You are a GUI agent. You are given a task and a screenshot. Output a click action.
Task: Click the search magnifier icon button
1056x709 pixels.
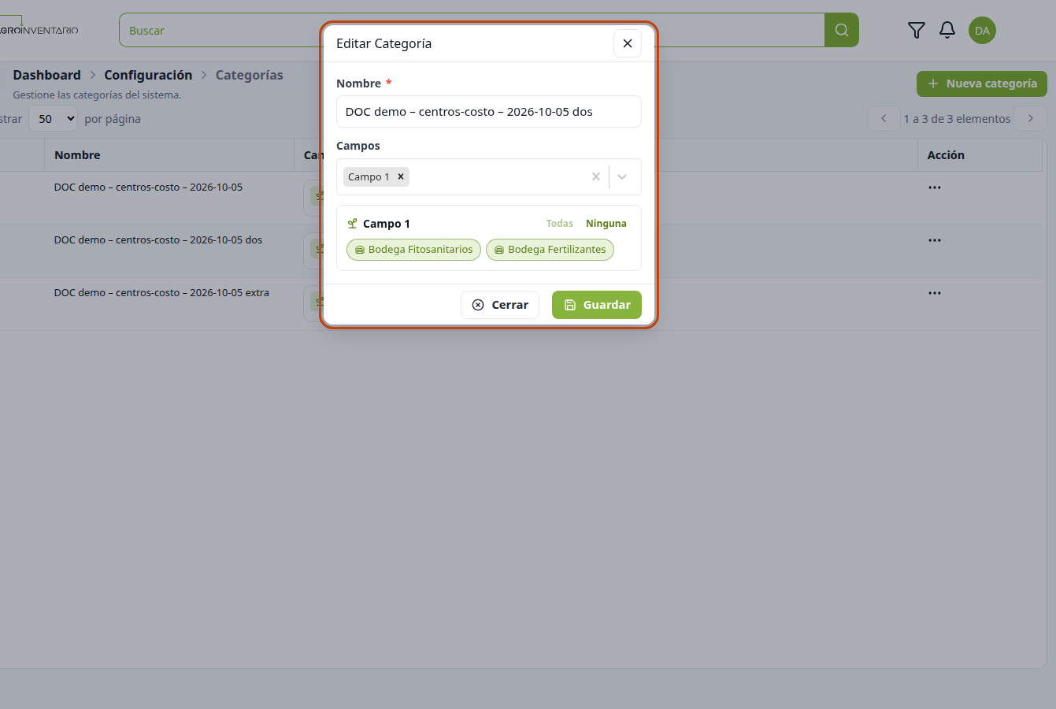tap(842, 30)
